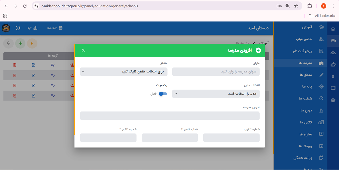
Task: Open the شیفت ها menu item
Action: pyautogui.click(x=300, y=99)
